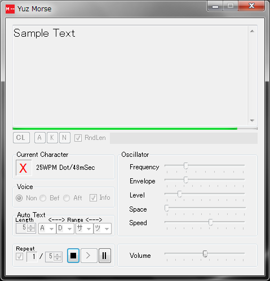Click the Yuz Morse app icon in title bar
This screenshot has width=270, height=281.
(x=10, y=9)
